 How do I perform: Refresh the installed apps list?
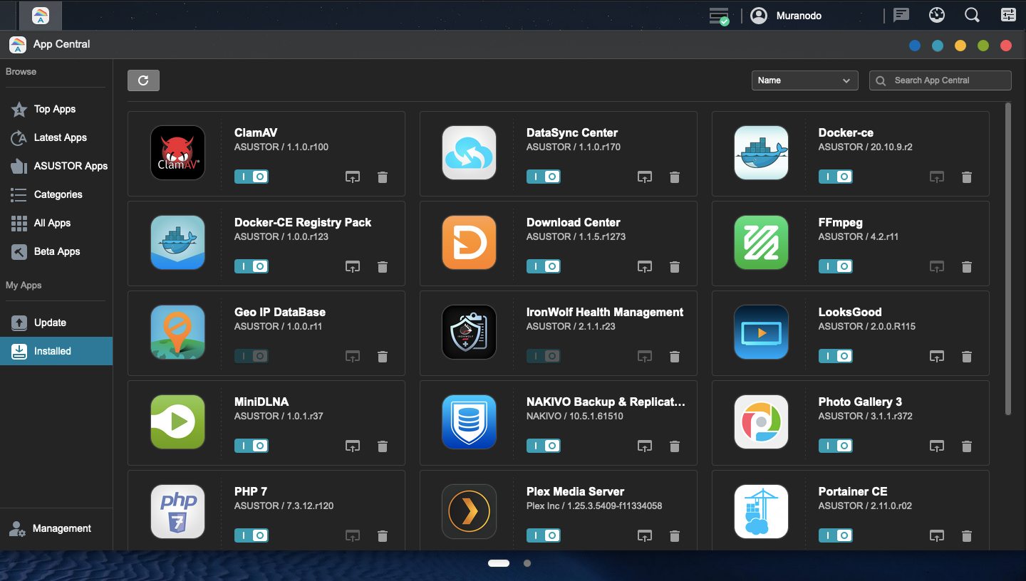143,80
